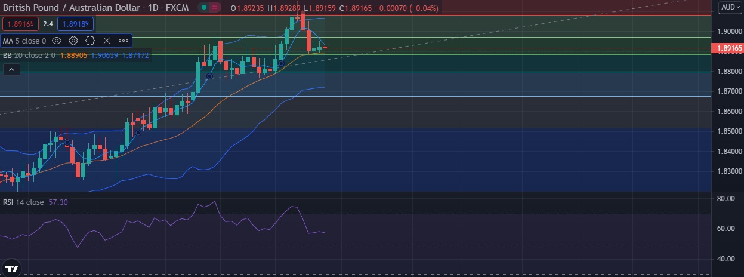
Task: Open MA source code braces icon
Action: tap(90, 41)
